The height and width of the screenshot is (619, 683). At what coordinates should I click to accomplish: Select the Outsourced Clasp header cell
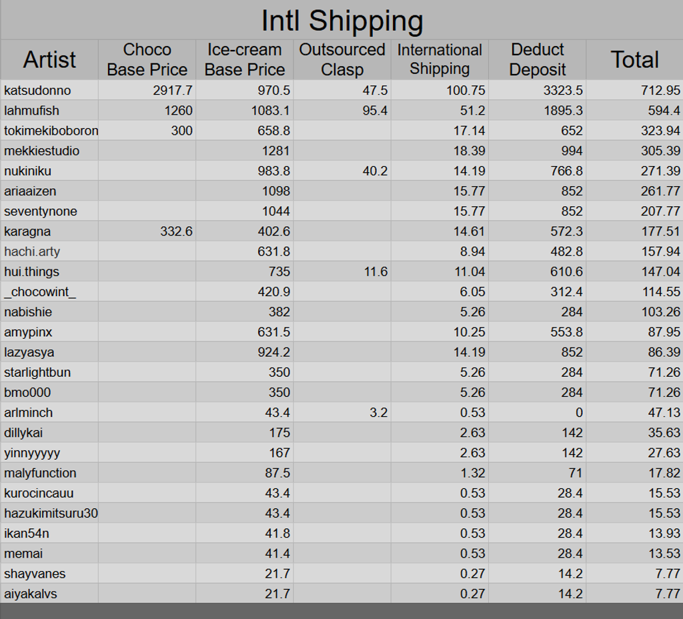pos(341,60)
